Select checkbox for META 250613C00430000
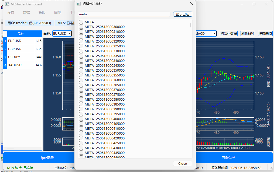274x172 pixels. pos(81,148)
